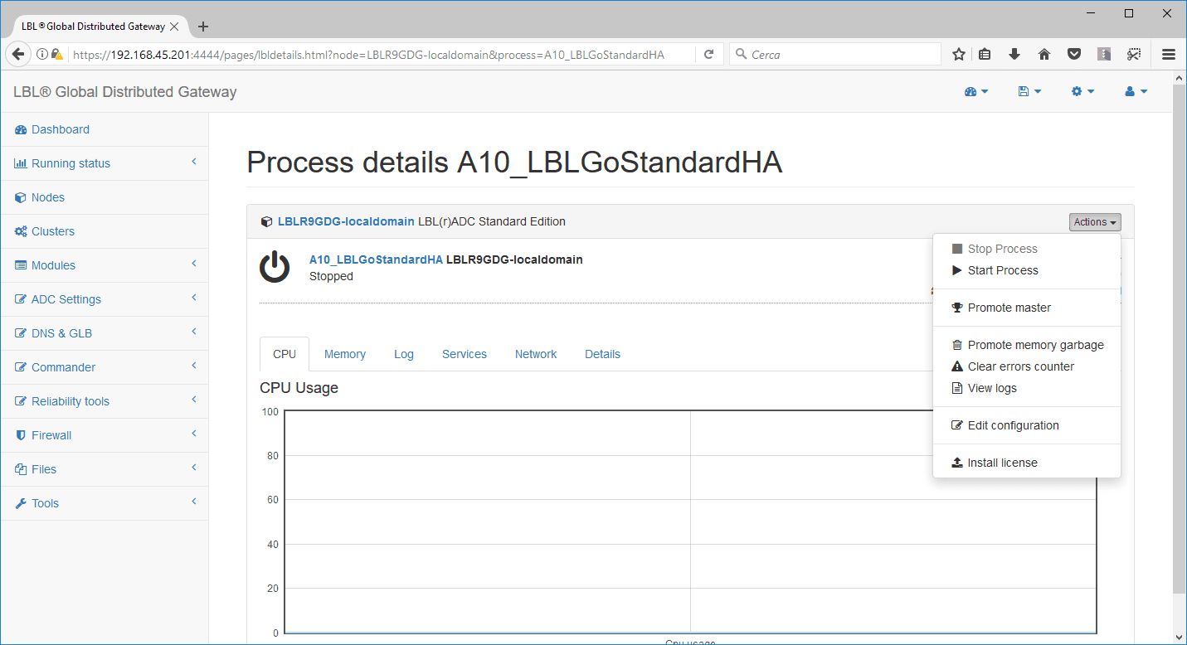Viewport: 1187px width, 645px height.
Task: Click the browser URL address field
Action: click(382, 55)
